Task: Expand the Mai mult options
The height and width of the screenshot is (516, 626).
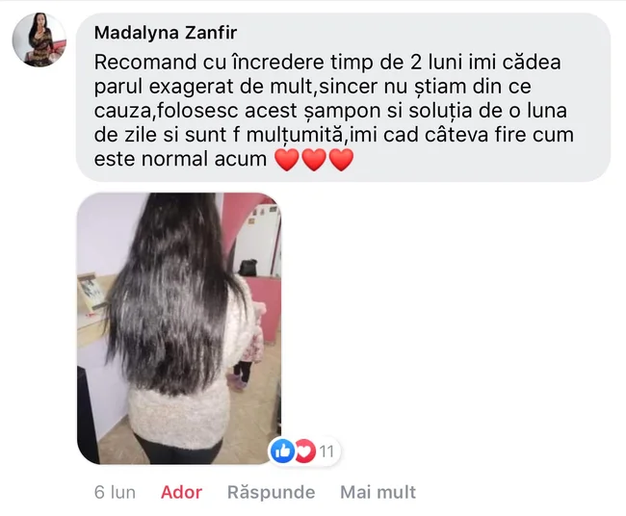Action: (x=378, y=492)
